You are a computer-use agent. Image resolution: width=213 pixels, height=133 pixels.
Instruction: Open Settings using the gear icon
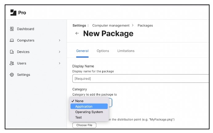tap(12, 75)
